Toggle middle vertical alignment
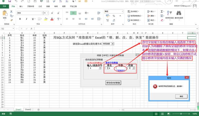Image resolution: width=199 pixels, height=116 pixels. click(x=73, y=13)
